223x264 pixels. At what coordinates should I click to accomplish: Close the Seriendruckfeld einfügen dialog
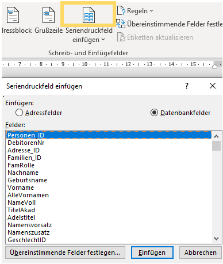tap(213, 86)
